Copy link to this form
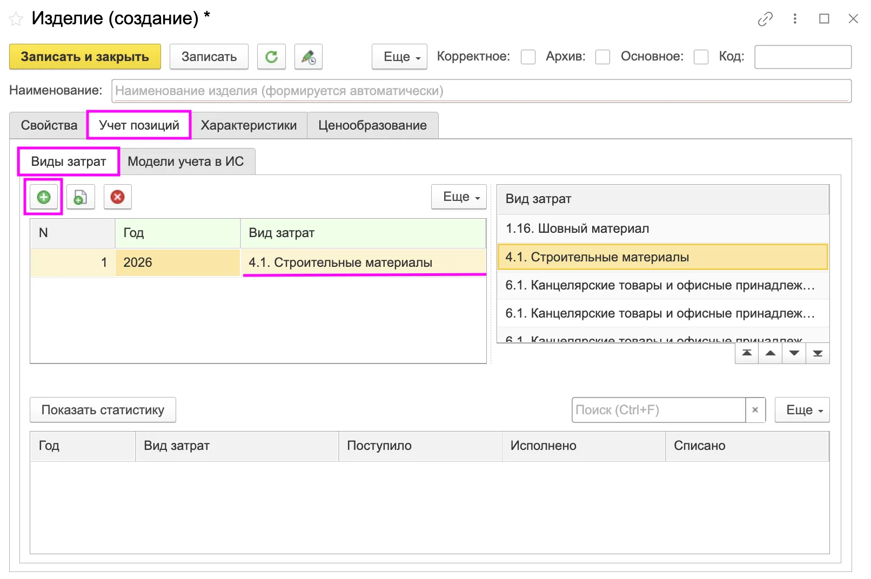Screen dimensions: 871x579 765,19
